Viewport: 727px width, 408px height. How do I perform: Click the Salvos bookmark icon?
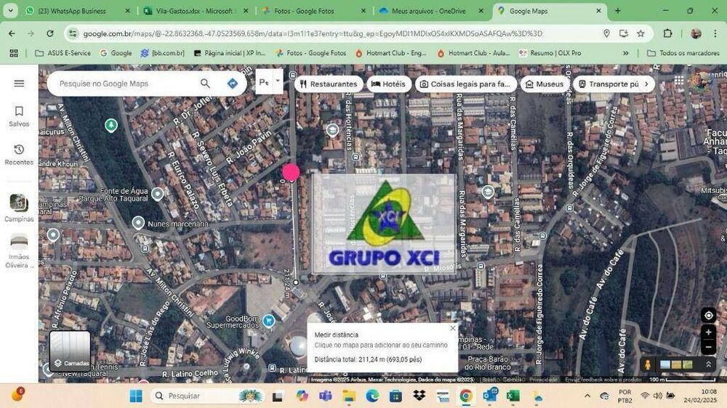pos(19,111)
